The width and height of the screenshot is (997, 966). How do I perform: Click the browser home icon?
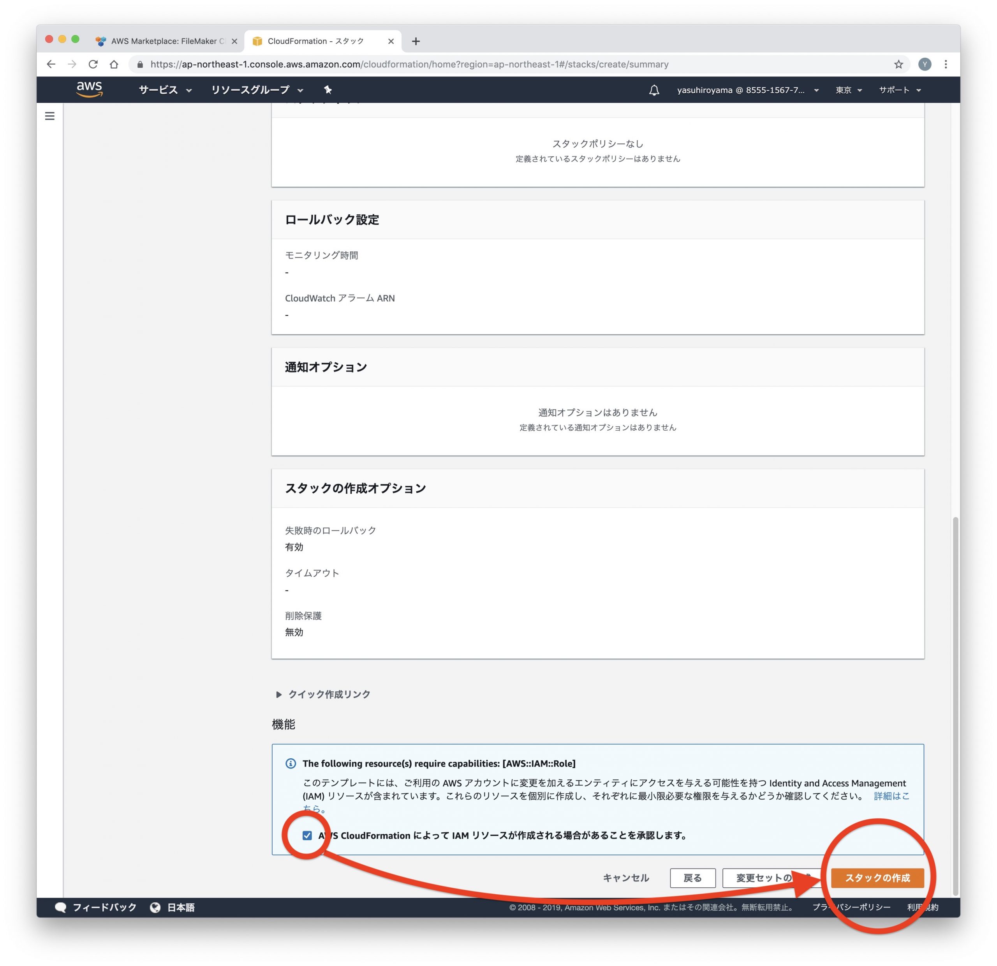[x=114, y=64]
